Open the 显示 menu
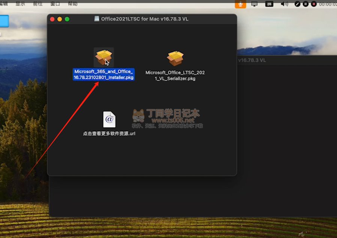 [x=20, y=4]
